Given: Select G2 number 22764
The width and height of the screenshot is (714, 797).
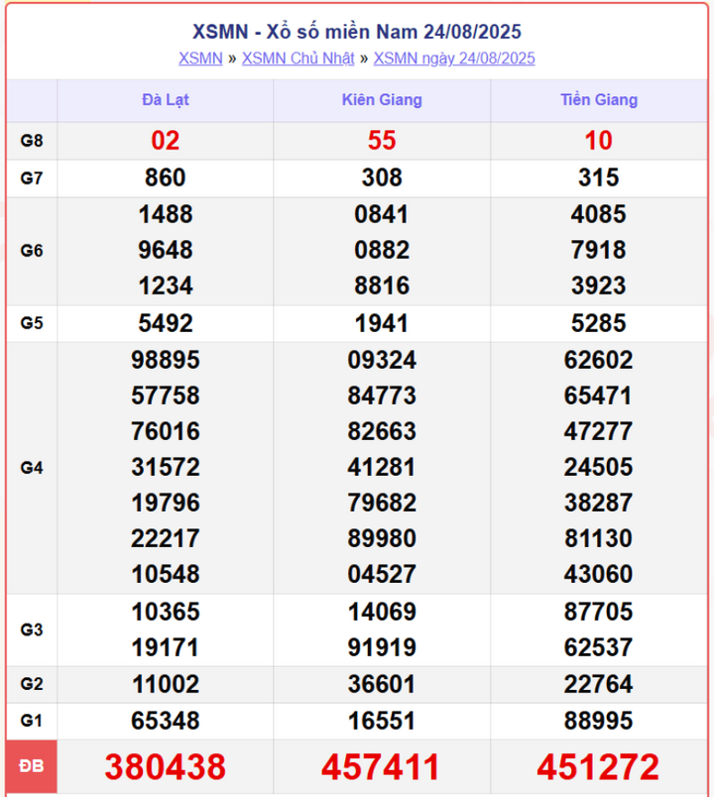Looking at the screenshot, I should tap(599, 684).
